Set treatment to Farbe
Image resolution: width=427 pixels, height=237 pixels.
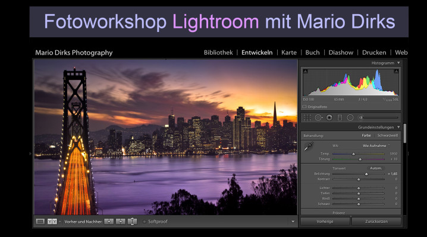pyautogui.click(x=366, y=135)
